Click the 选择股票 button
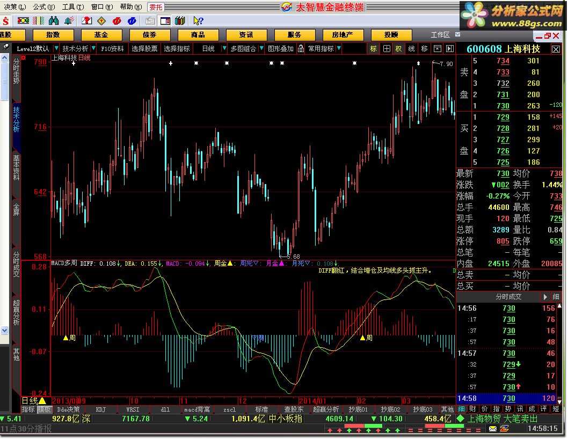This screenshot has height=439, width=568. 144,48
